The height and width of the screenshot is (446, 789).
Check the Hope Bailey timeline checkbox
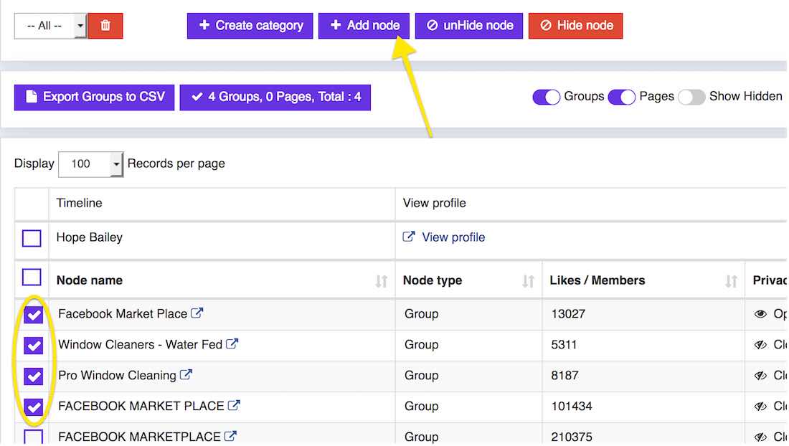coord(32,238)
